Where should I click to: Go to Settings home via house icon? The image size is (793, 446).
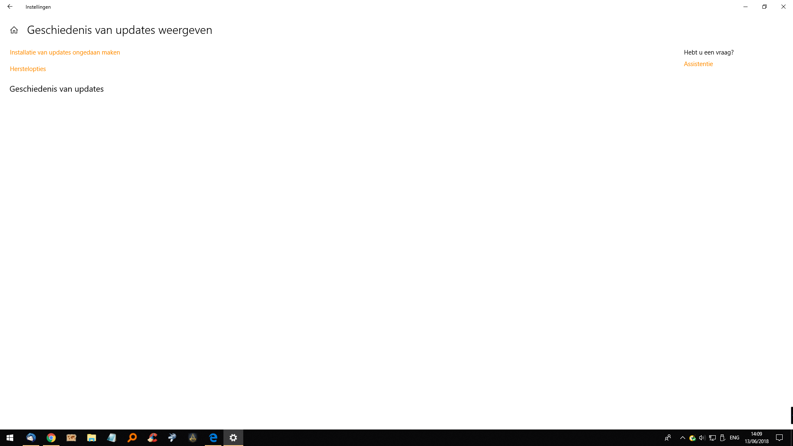[14, 30]
